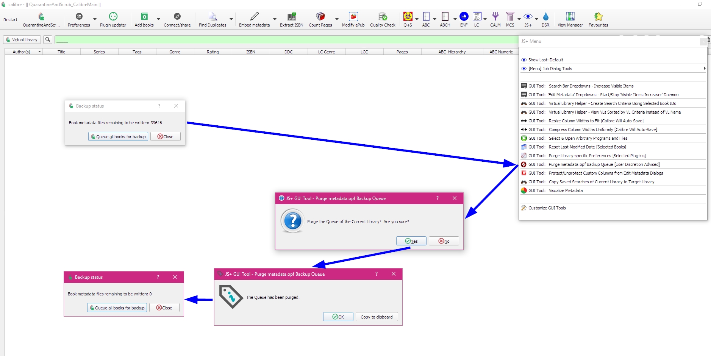
Task: Click the Favourites star icon
Action: click(x=598, y=17)
